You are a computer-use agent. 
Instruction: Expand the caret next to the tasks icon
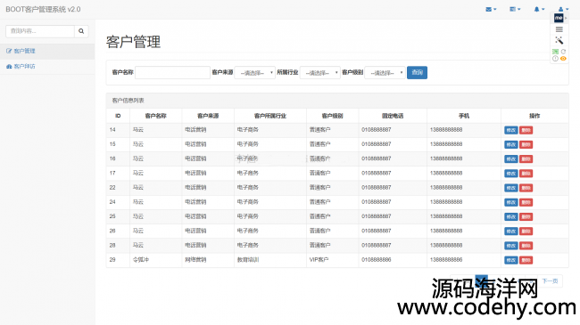519,9
